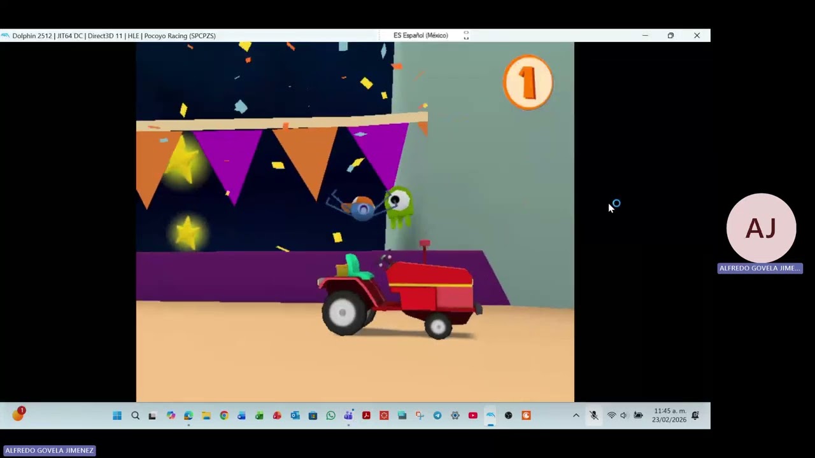Open OBS Studio taskbar icon

[508, 415]
